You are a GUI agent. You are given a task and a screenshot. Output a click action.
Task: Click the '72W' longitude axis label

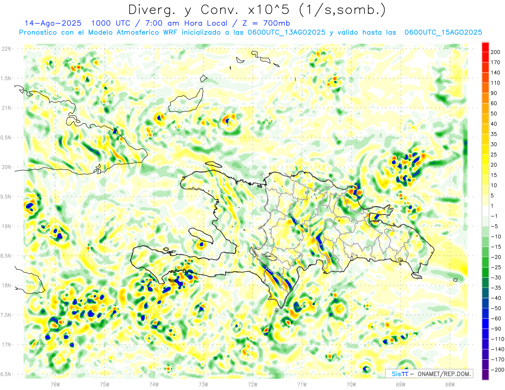point(252,384)
